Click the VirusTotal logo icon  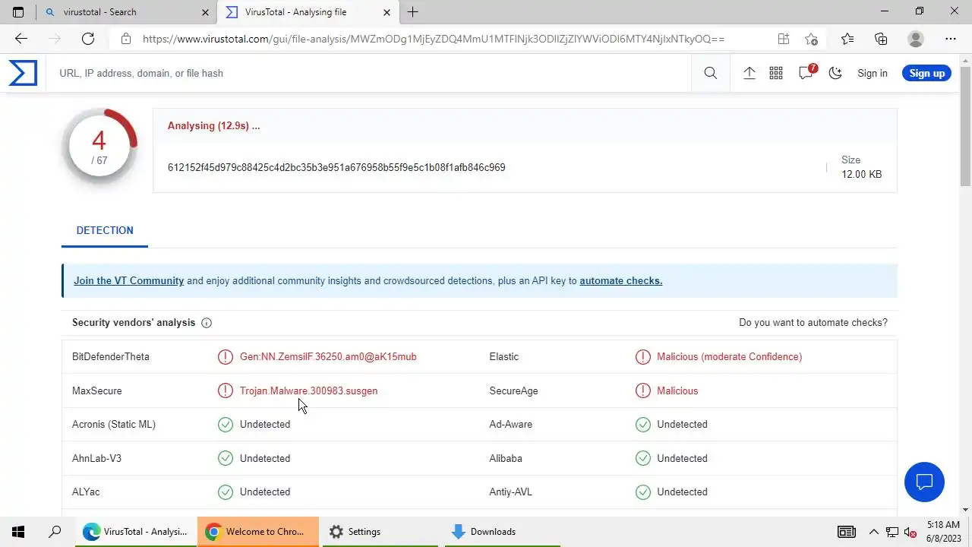click(x=23, y=73)
